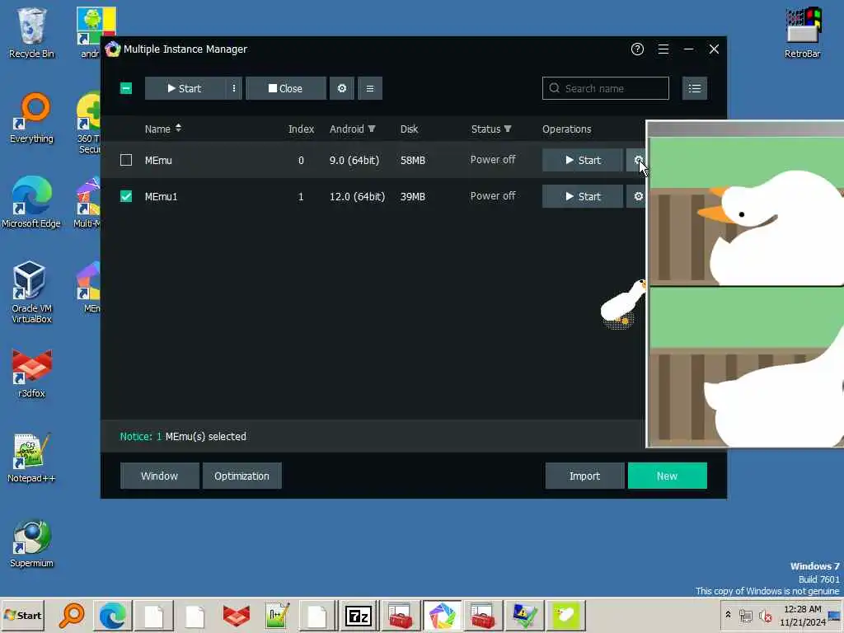Open Everything desktop shortcut
Image resolution: width=844 pixels, height=633 pixels.
click(31, 118)
